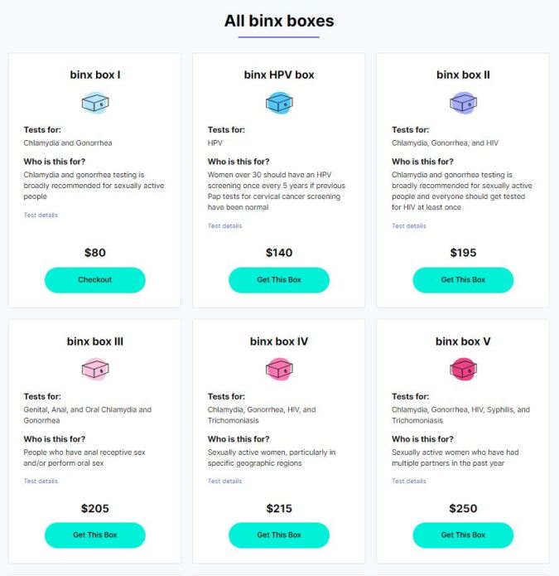Show Test details for binx box III

(41, 481)
